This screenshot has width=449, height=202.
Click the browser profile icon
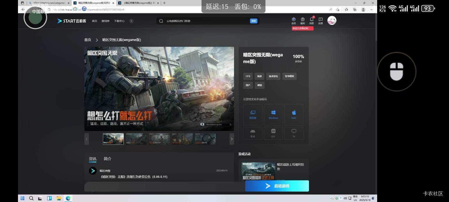pyautogui.click(x=363, y=10)
